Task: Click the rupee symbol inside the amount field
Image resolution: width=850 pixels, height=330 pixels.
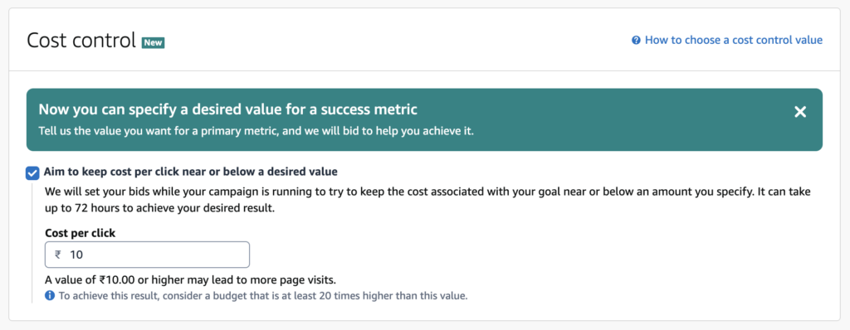Action: pyautogui.click(x=58, y=255)
